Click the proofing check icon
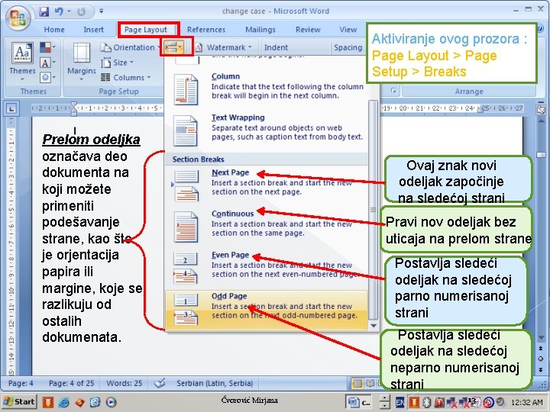The width and height of the screenshot is (550, 412). pyautogui.click(x=160, y=383)
